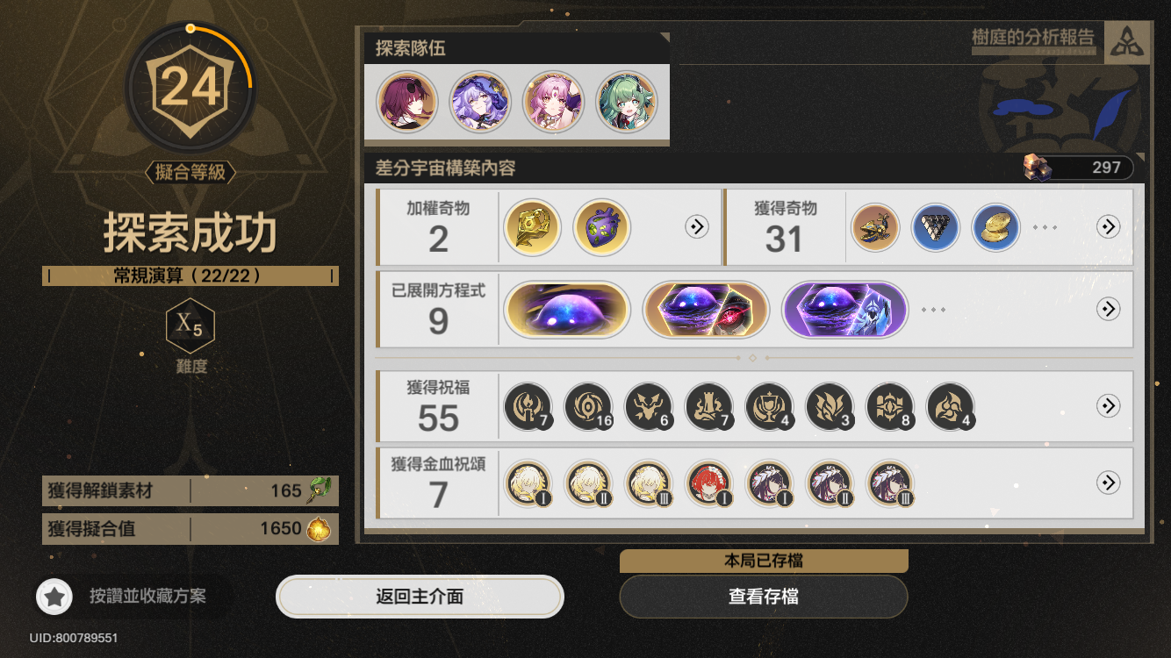The width and height of the screenshot is (1171, 658).
Task: Select the purple-haired character portrait
Action: [x=480, y=103]
